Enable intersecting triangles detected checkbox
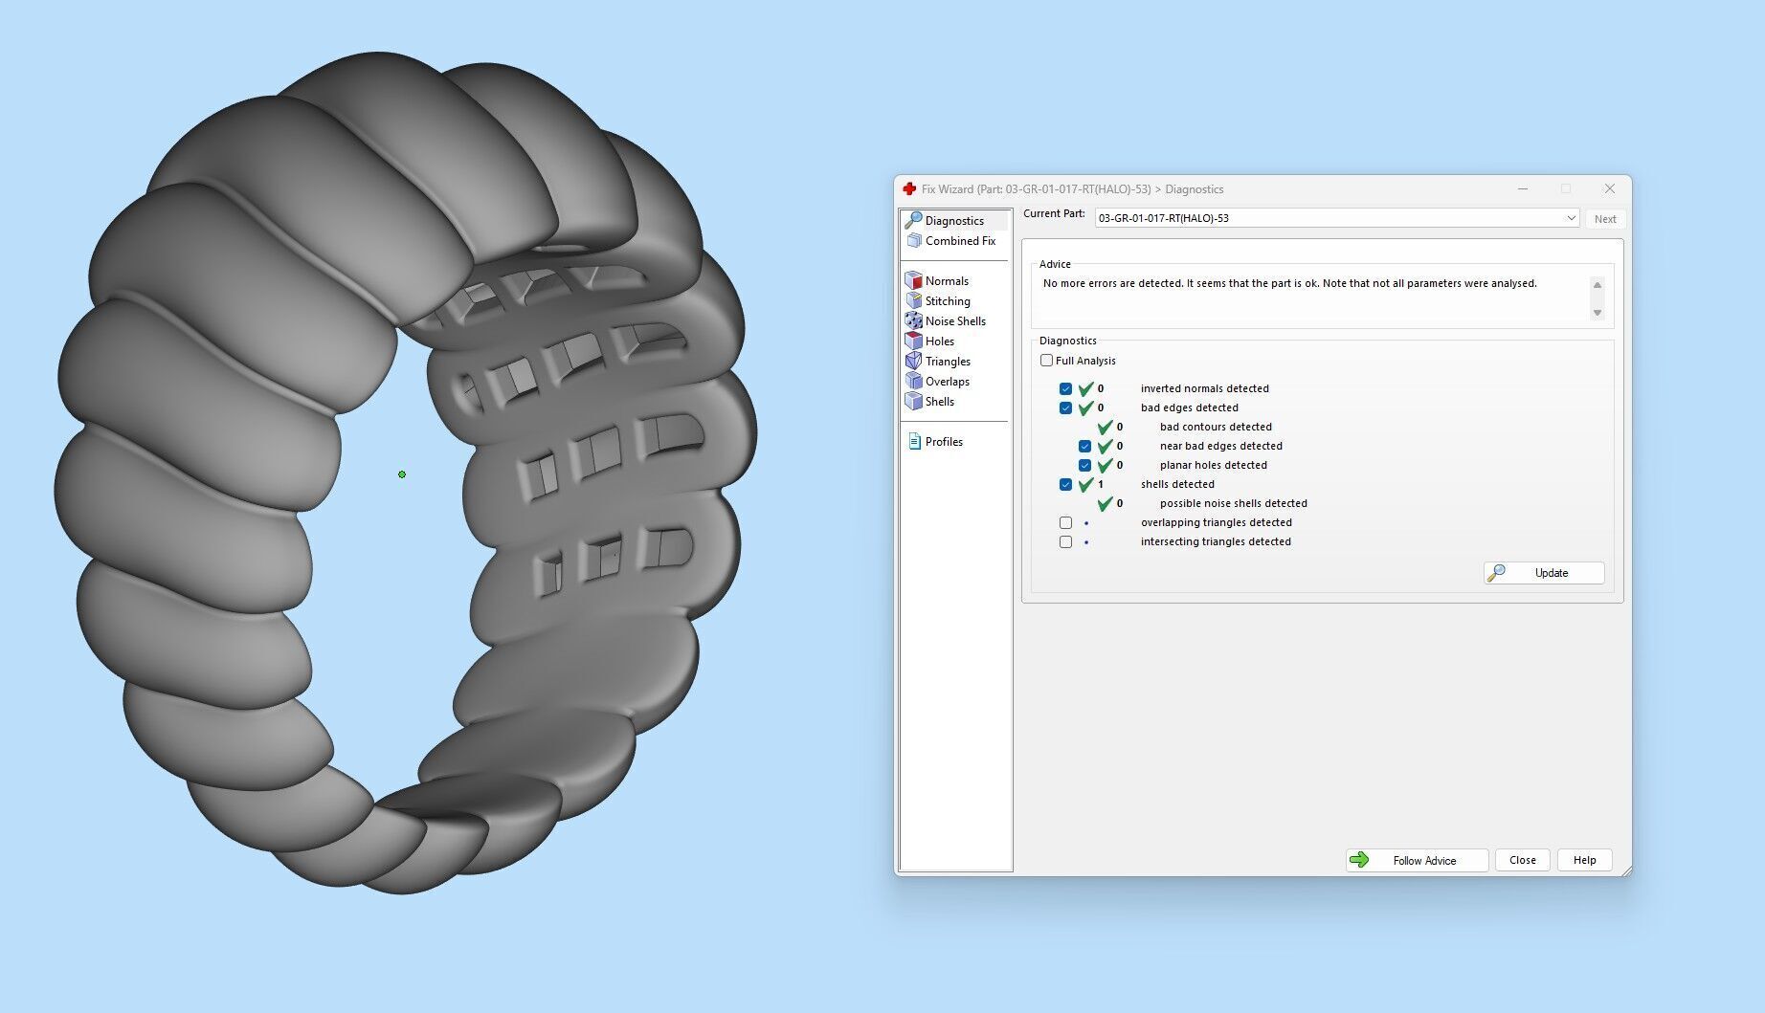This screenshot has height=1013, width=1765. 1065,541
